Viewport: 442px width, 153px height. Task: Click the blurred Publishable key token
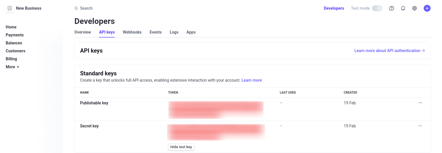coord(216,109)
